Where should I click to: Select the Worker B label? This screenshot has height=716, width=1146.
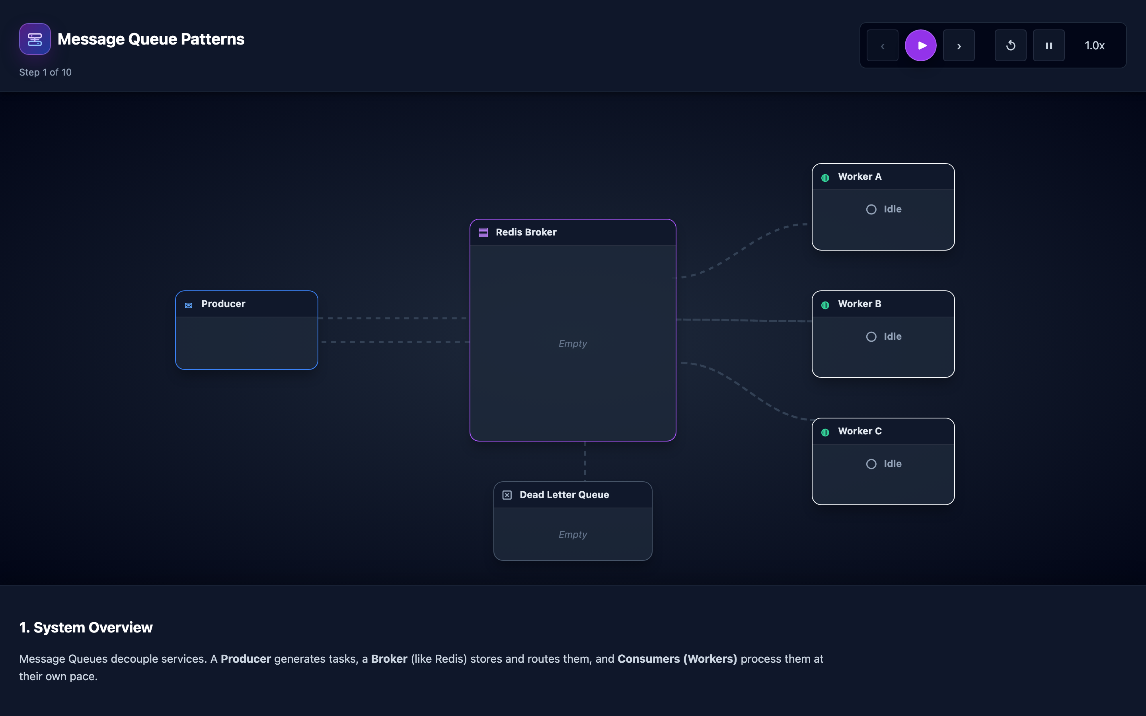coord(859,304)
